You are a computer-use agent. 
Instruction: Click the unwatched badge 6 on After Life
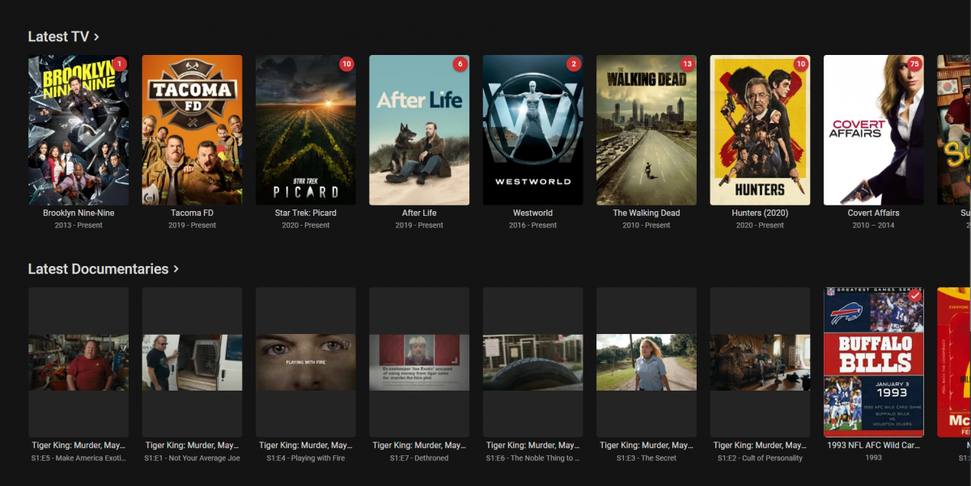click(460, 64)
